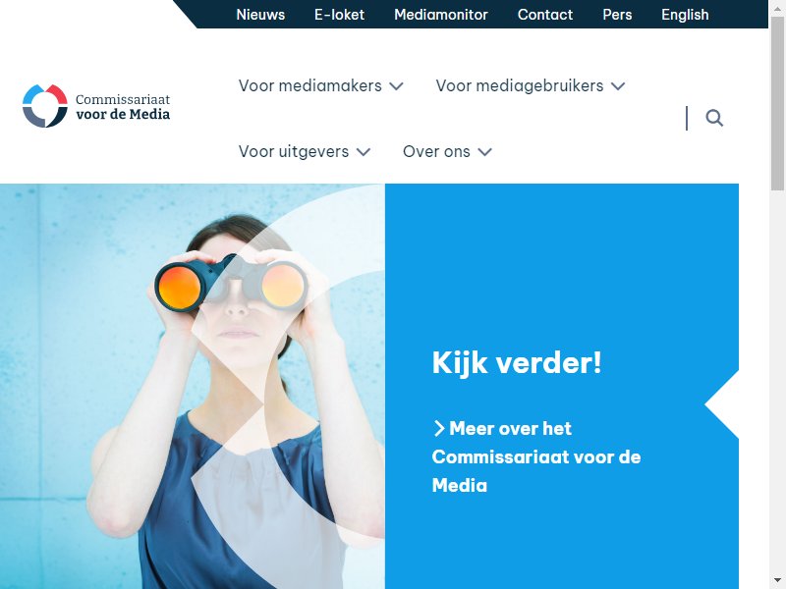
Task: Expand the Voor uitgevers chevron
Action: click(x=364, y=152)
